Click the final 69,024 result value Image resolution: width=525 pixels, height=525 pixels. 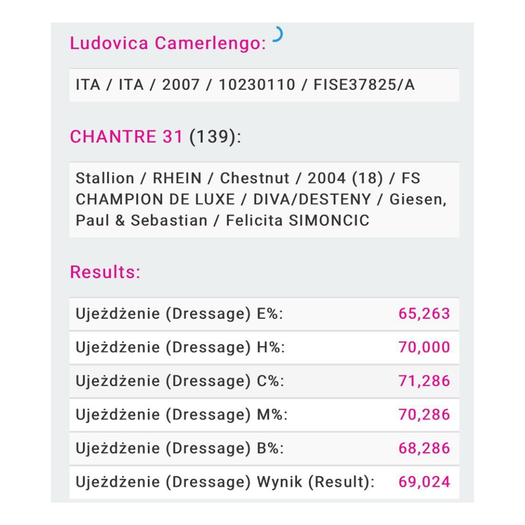424,482
